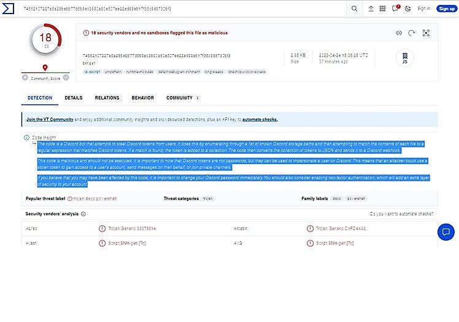Click the reanalyze refresh icon

[x=412, y=33]
